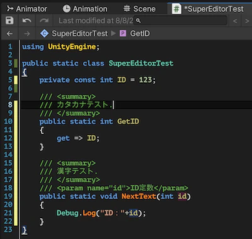
Task: Click the Save disk icon
Action: pos(9,21)
